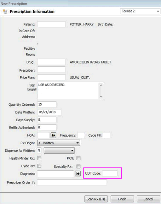Click the Finish button
Viewport: 161px width, 204px height.
(122, 199)
